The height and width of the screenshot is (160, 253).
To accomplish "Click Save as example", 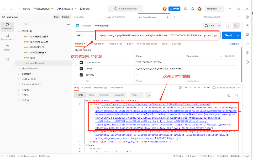I will tap(224, 87).
